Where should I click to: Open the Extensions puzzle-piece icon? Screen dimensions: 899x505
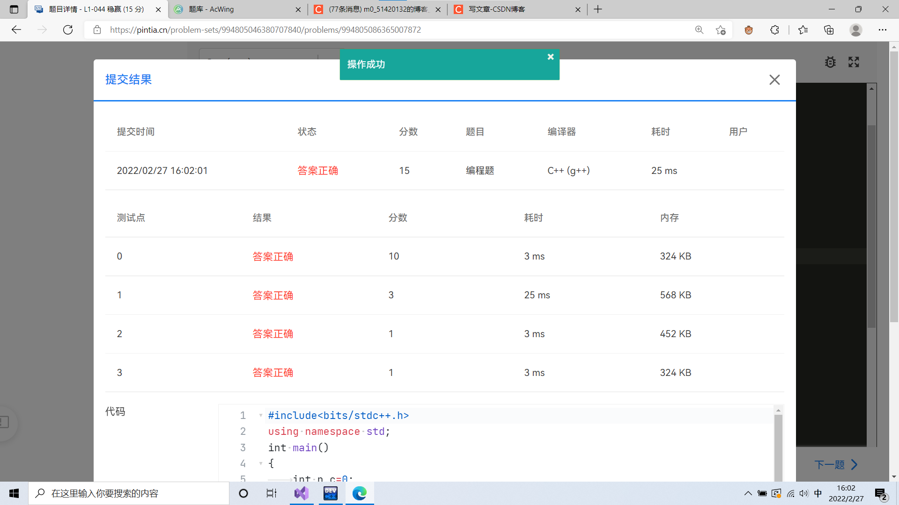tap(774, 29)
